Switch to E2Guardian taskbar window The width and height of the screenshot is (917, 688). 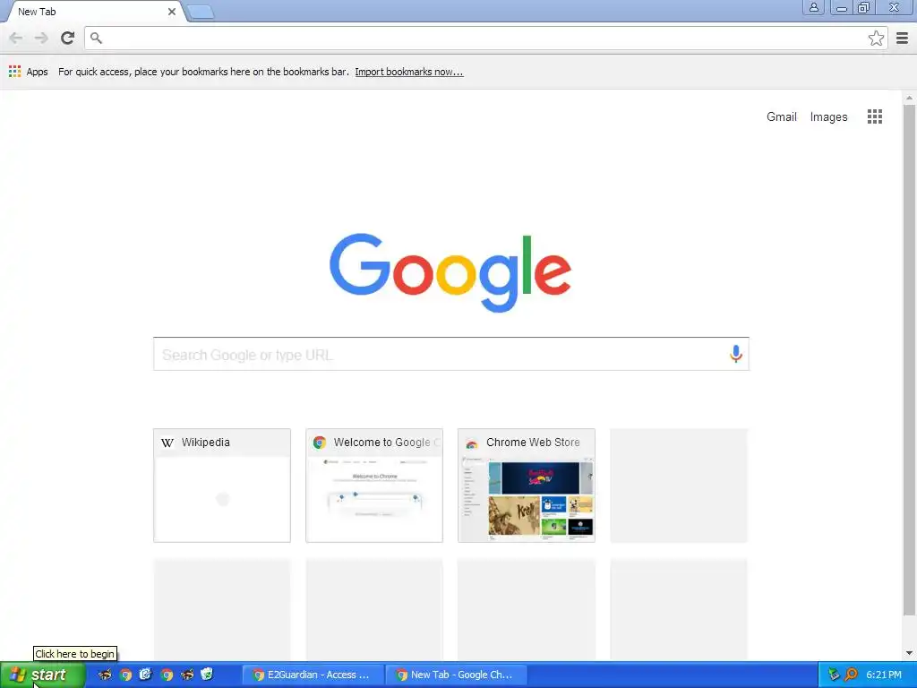coord(313,675)
